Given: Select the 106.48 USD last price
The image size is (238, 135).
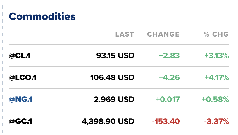Looking at the screenshot, I should (x=112, y=77).
